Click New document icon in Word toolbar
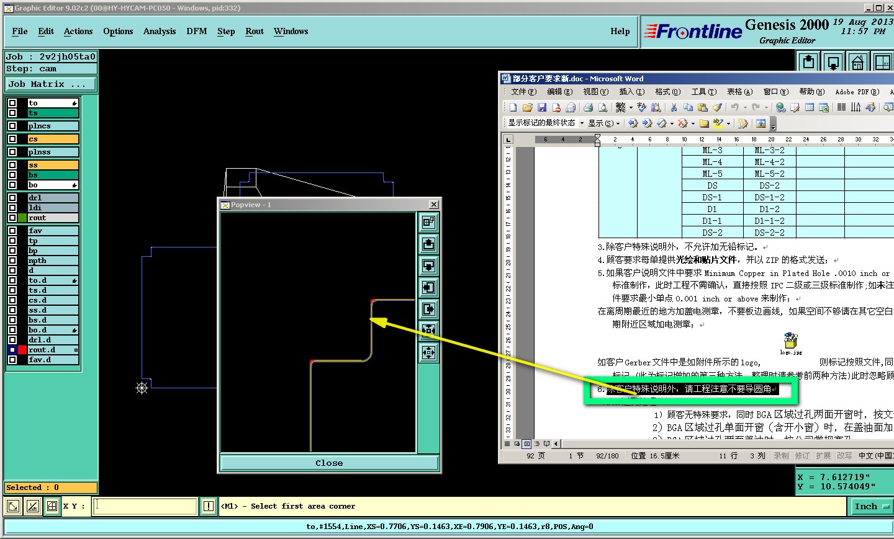This screenshot has height=539, width=894. tap(513, 107)
